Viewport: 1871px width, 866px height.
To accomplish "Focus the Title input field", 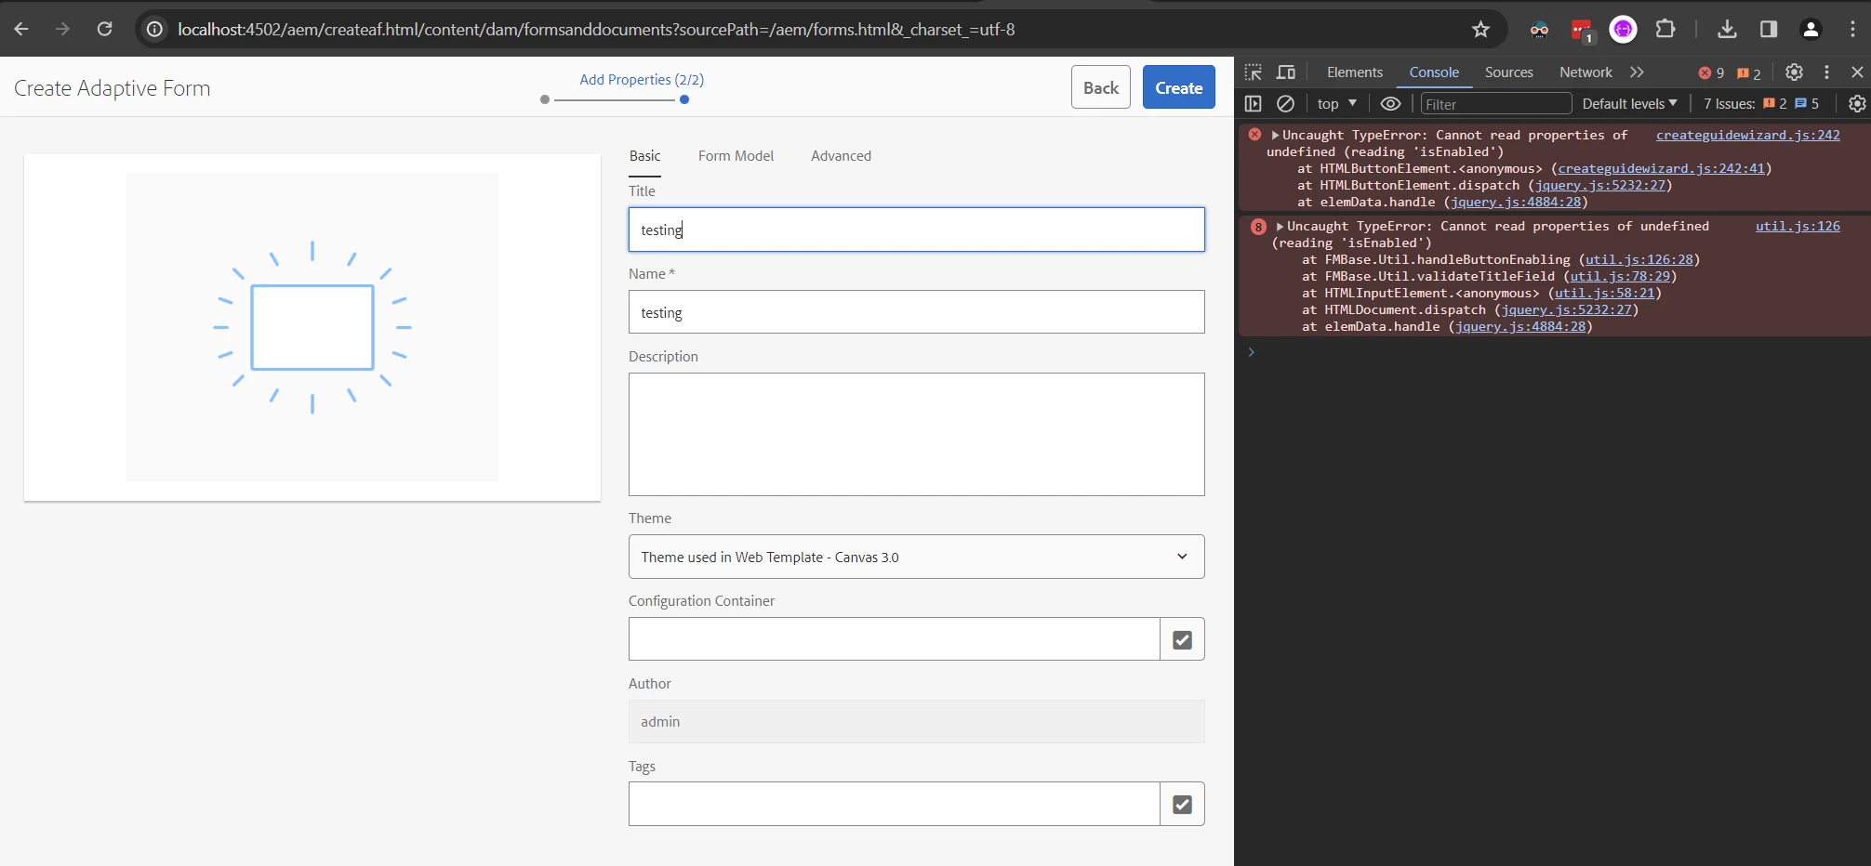I will coord(916,230).
